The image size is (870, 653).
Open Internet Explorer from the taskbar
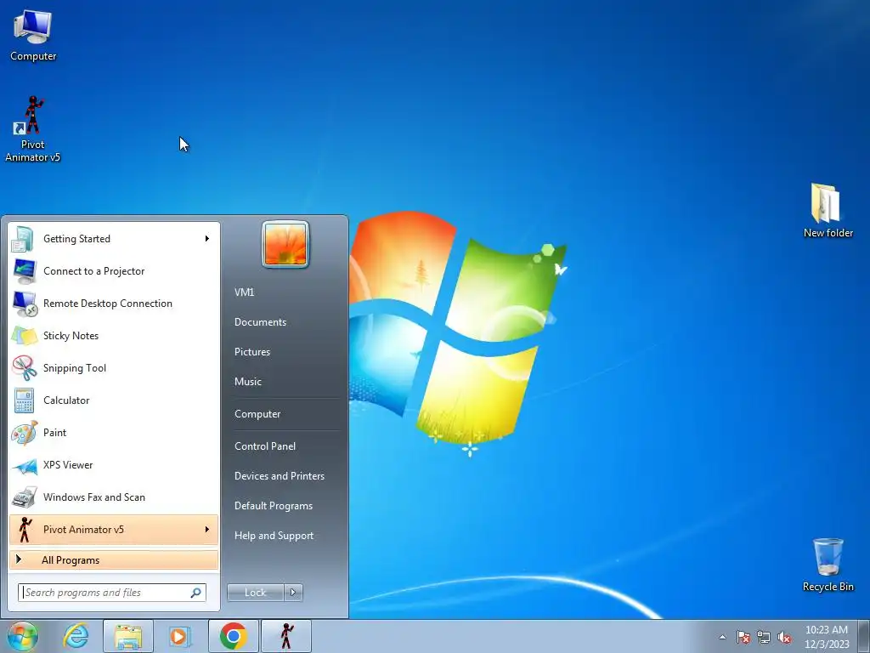pos(76,636)
